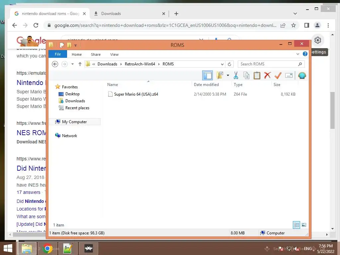Expand the ribbon with the chevron

tap(298, 54)
